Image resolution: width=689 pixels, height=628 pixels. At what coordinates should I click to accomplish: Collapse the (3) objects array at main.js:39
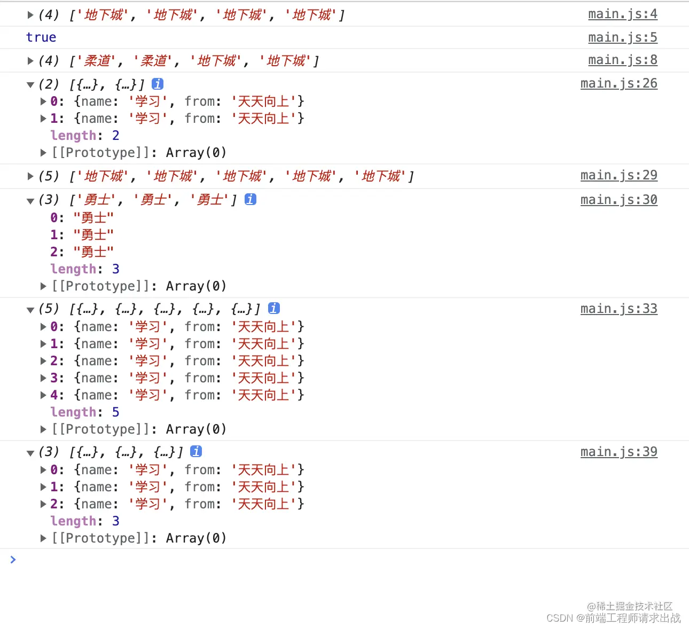30,453
